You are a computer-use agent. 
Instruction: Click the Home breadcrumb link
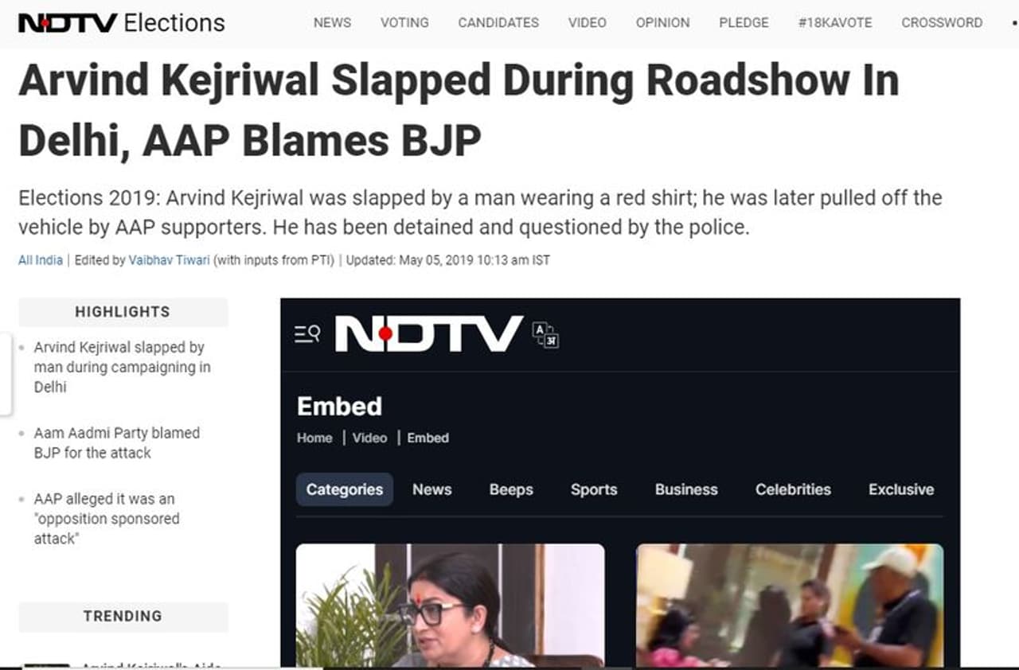(x=314, y=438)
